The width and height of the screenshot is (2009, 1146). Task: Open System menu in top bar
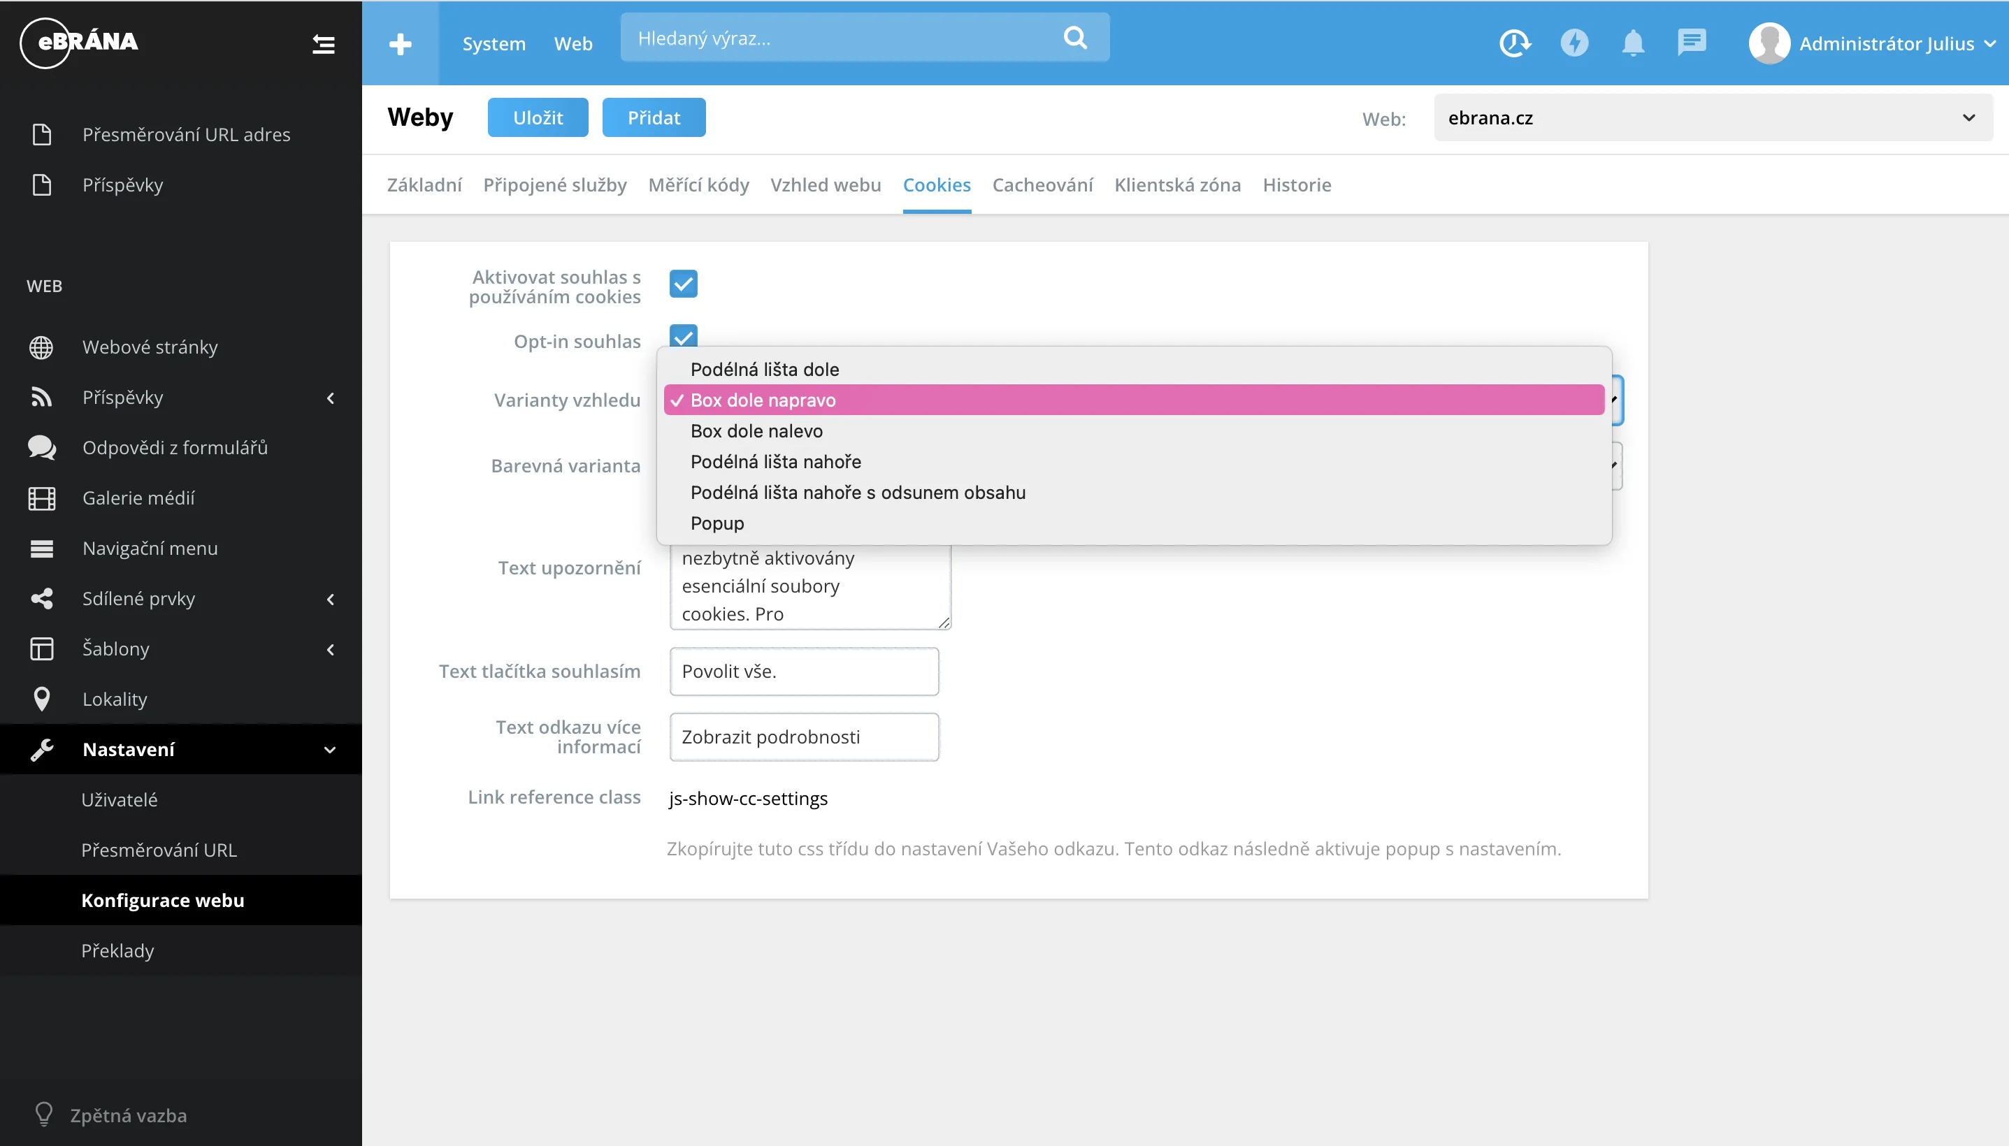494,44
